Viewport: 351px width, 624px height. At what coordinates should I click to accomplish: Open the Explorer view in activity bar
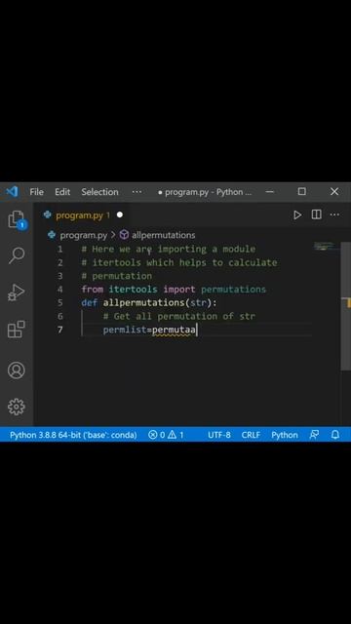click(17, 219)
